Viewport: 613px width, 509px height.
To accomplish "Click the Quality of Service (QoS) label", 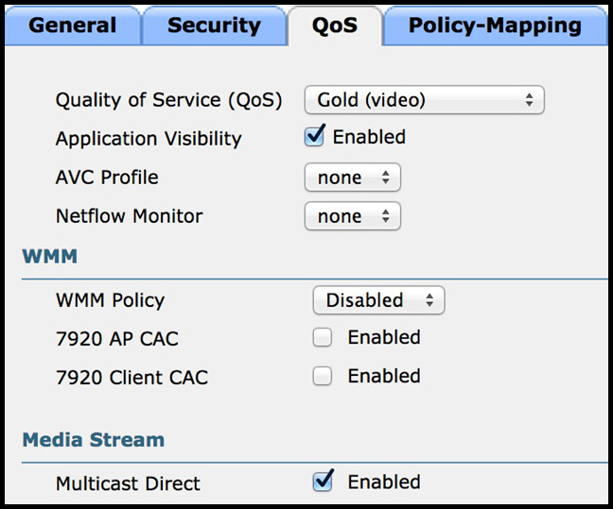I will click(168, 100).
